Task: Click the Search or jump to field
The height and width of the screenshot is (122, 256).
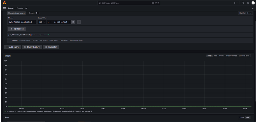Action: coord(129,3)
